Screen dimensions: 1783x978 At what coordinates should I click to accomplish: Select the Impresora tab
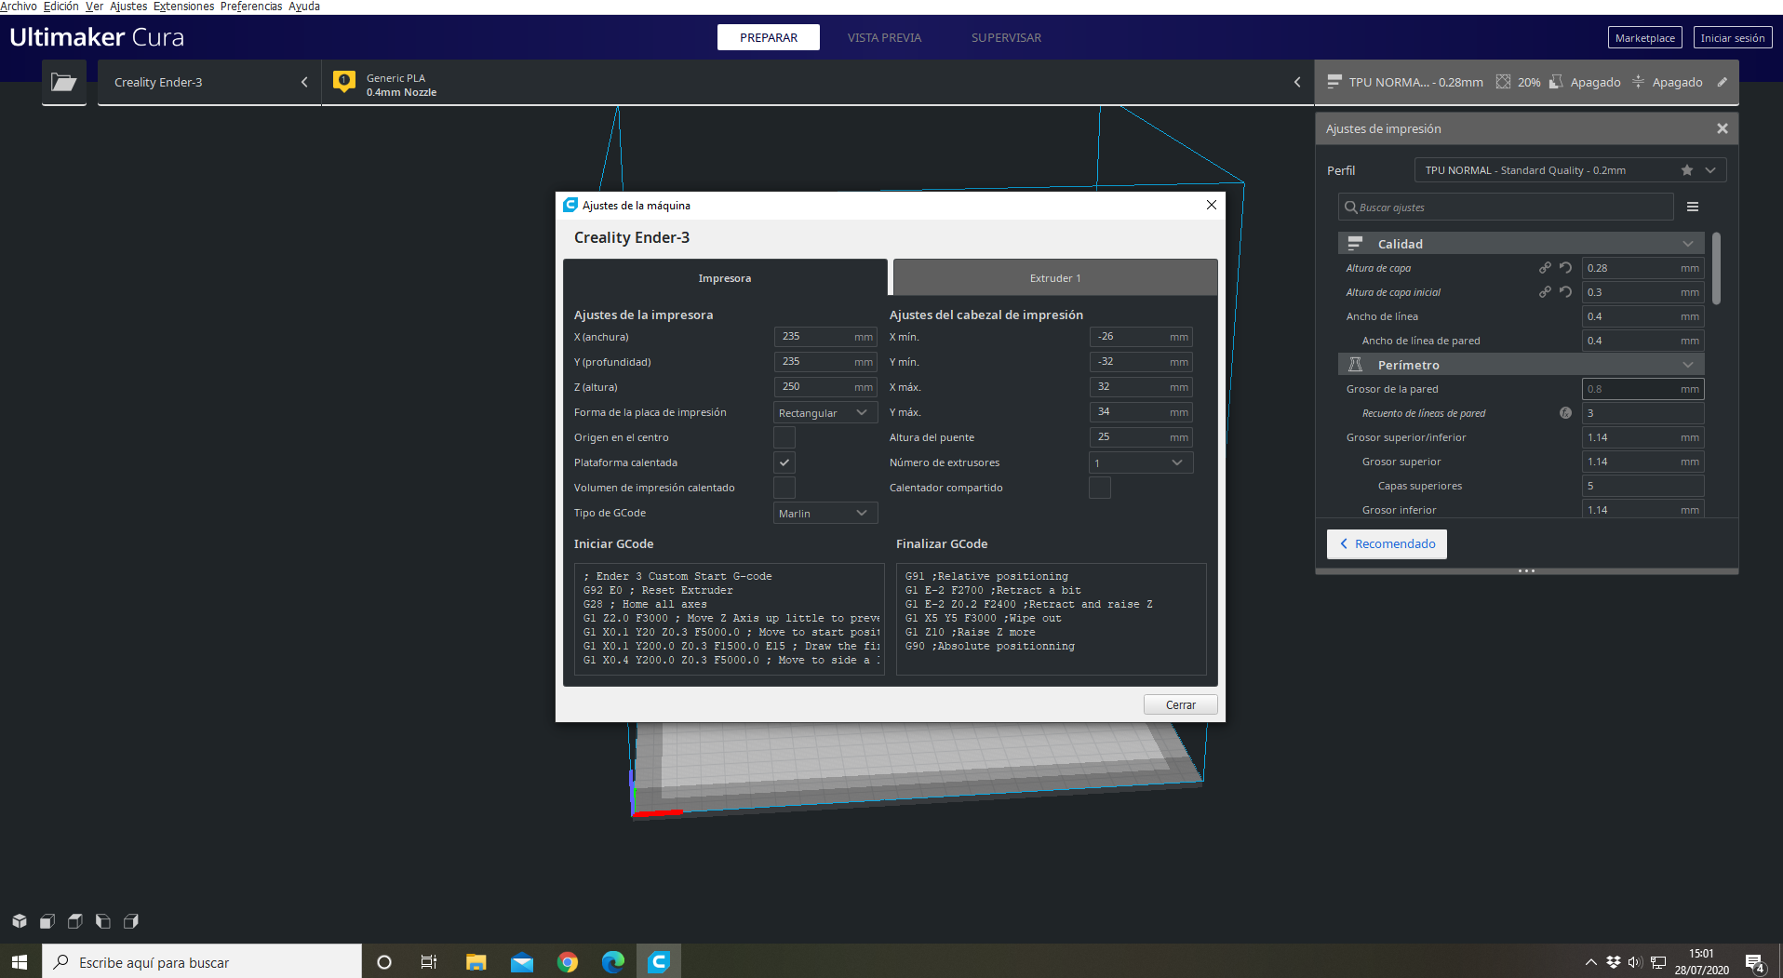(x=725, y=278)
